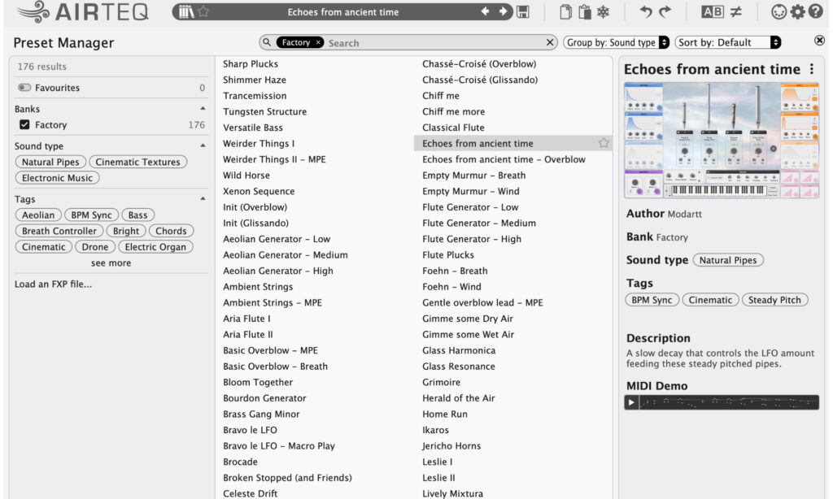Image resolution: width=833 pixels, height=499 pixels.
Task: Paste parameters with clipboard icon
Action: pos(585,11)
